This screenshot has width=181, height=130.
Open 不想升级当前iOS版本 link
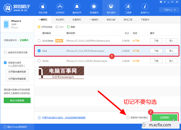[64, 118]
